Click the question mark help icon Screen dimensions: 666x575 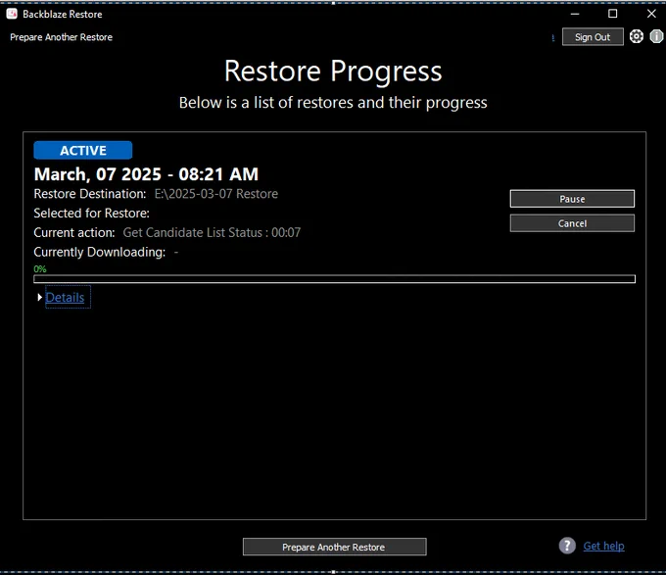(567, 546)
